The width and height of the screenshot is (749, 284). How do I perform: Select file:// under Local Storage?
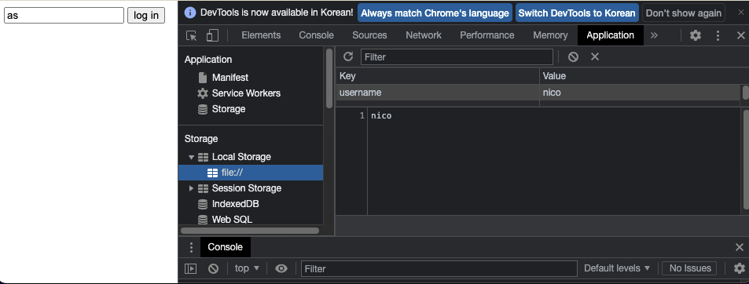tap(251, 173)
